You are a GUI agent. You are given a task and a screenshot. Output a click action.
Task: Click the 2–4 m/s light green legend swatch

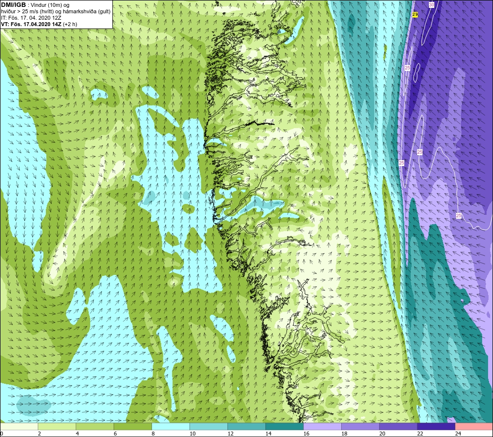tap(57, 426)
